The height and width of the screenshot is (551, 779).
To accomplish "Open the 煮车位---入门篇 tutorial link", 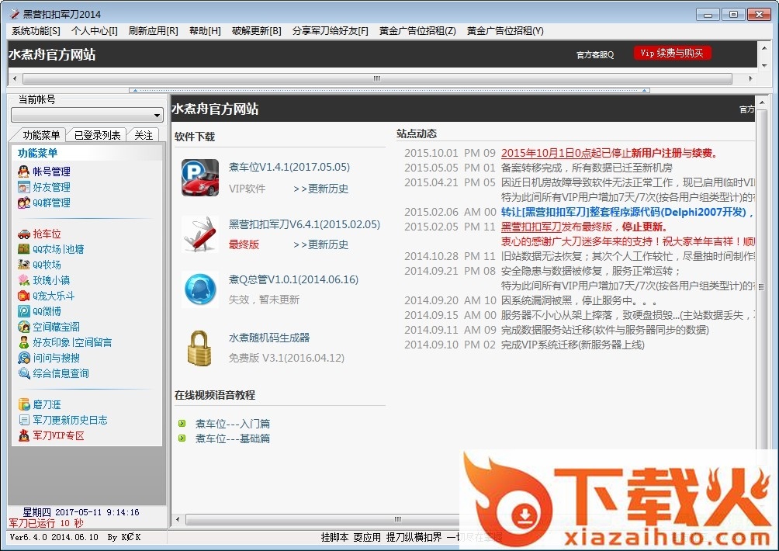I will coord(233,424).
